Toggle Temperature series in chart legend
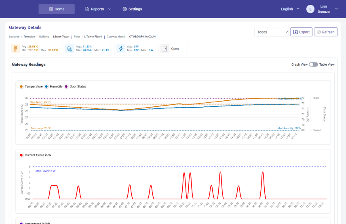Image resolution: width=346 pixels, height=224 pixels. coord(33,86)
